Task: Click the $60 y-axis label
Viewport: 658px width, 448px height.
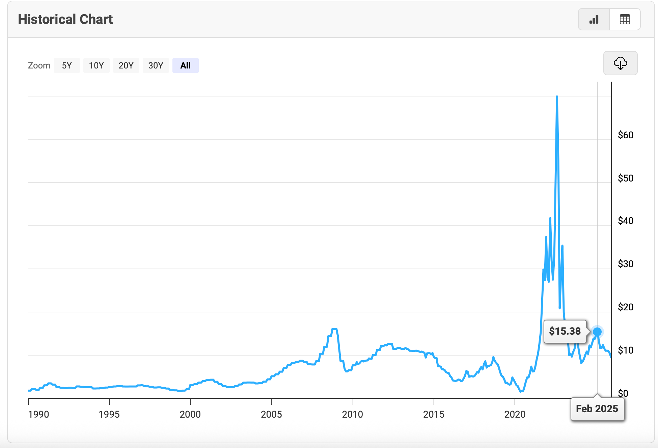Action: coord(625,135)
